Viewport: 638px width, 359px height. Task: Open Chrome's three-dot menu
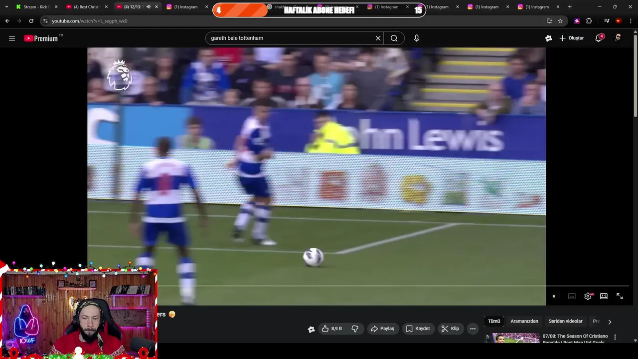[x=631, y=21]
